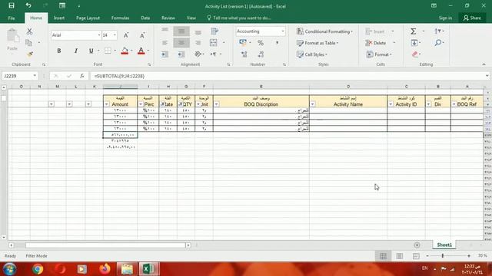The image size is (492, 276).
Task: Click the Share button
Action: (x=472, y=18)
